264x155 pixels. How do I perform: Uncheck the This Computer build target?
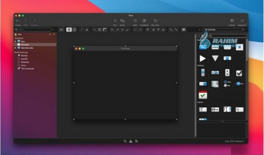pyautogui.click(x=19, y=68)
